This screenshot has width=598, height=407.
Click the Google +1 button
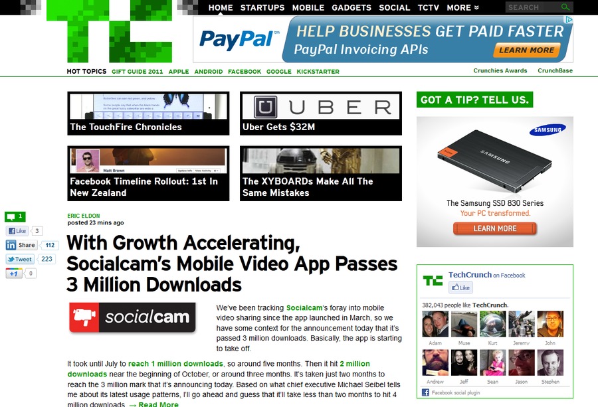pyautogui.click(x=14, y=274)
